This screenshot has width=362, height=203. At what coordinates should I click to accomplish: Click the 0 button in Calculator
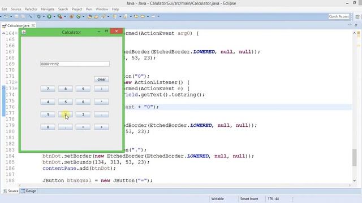click(x=48, y=127)
